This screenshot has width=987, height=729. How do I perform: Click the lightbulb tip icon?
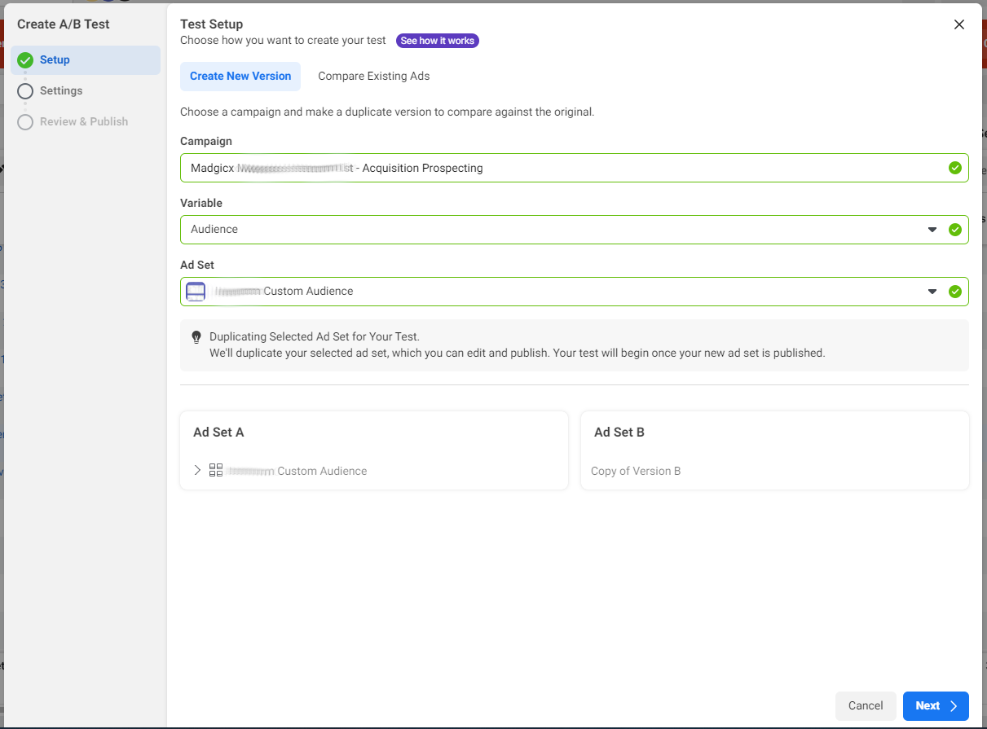point(196,336)
